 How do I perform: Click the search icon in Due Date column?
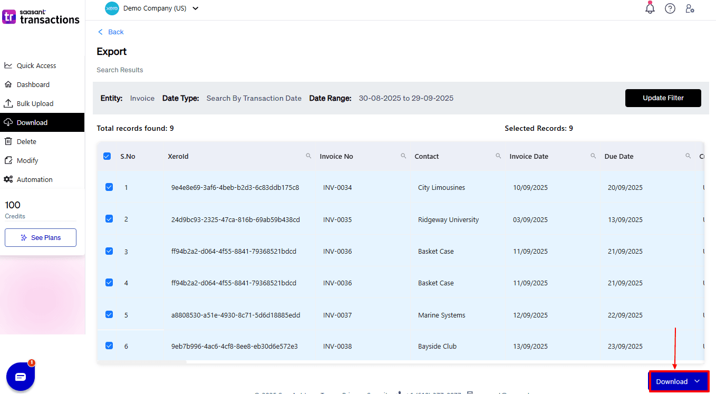(x=688, y=156)
